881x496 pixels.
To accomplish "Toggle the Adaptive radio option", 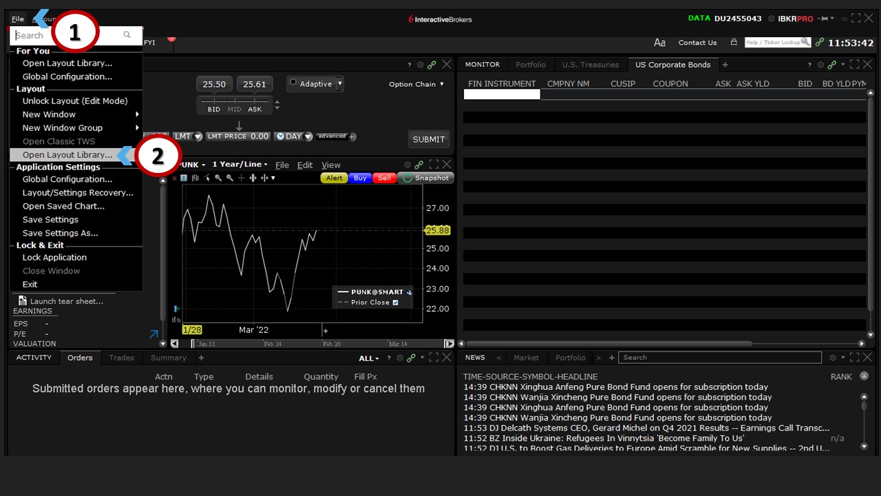I will click(x=293, y=83).
